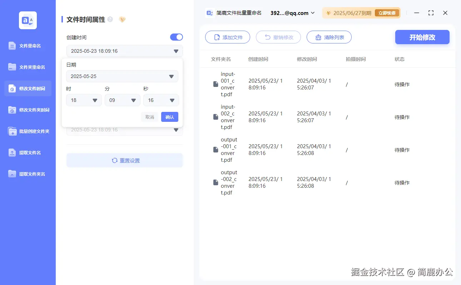The image size is (461, 285).
Task: Click modified time 2025/04/03 15:26:07 of input-001_convert.pdf
Action: pos(314,84)
